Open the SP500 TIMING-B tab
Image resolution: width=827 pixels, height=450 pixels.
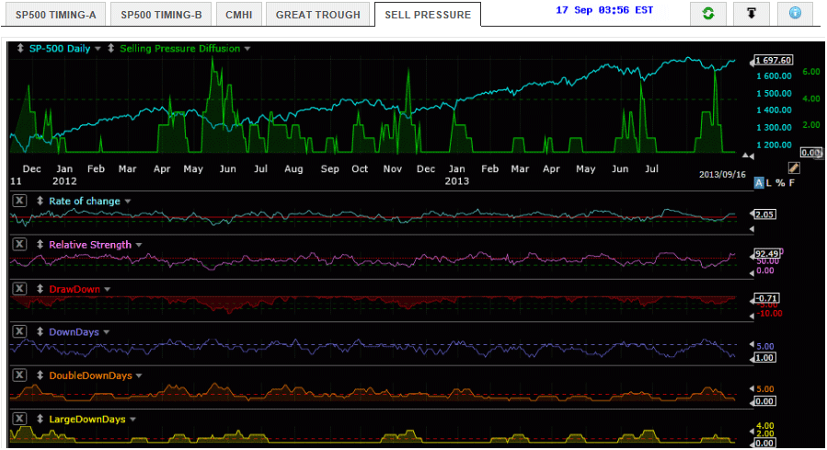[x=161, y=14]
